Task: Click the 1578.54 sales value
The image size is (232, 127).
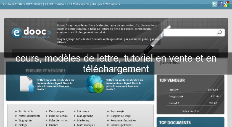Action: click(213, 90)
